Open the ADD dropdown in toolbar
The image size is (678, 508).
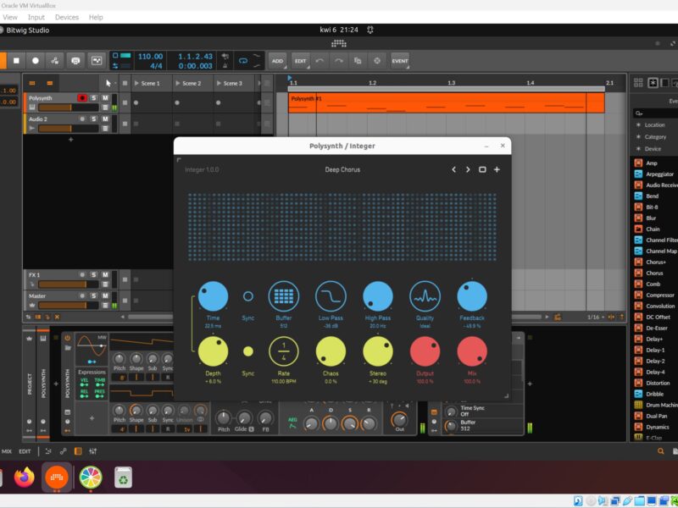point(277,61)
